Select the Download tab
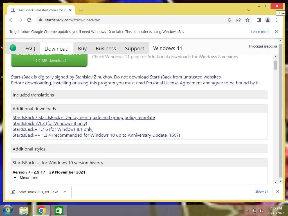 [56, 49]
